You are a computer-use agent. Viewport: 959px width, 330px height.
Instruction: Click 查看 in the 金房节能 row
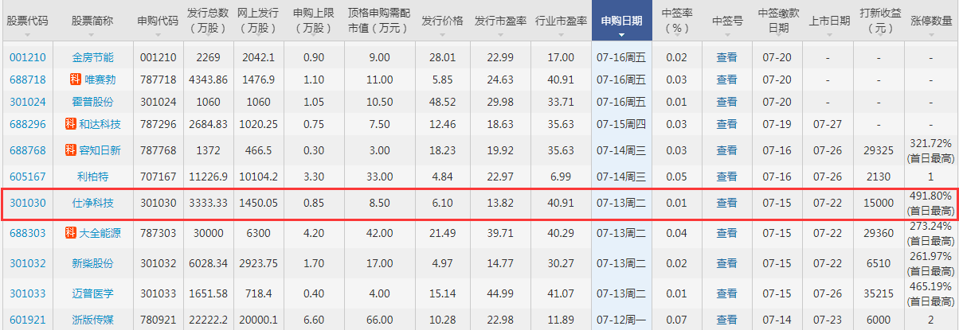726,57
